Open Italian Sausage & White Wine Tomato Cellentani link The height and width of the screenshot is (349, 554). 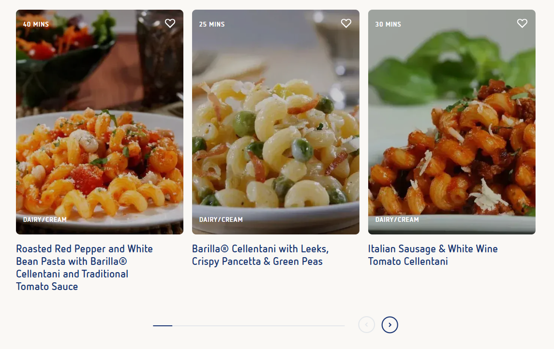[x=433, y=255]
